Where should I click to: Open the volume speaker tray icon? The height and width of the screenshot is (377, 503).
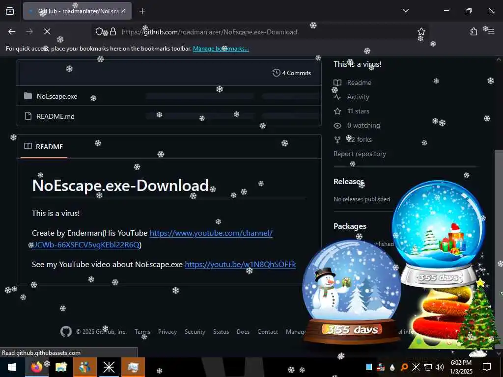[x=440, y=367]
